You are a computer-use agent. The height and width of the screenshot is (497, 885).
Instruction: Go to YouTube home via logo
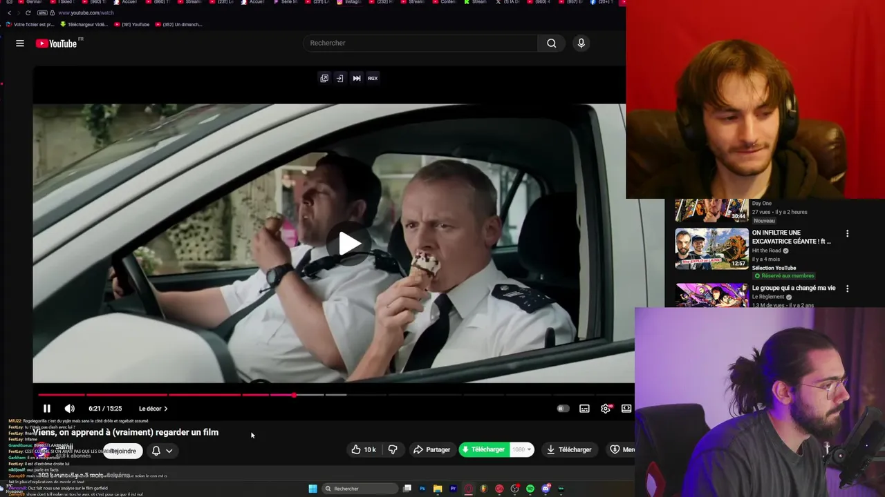pos(56,43)
